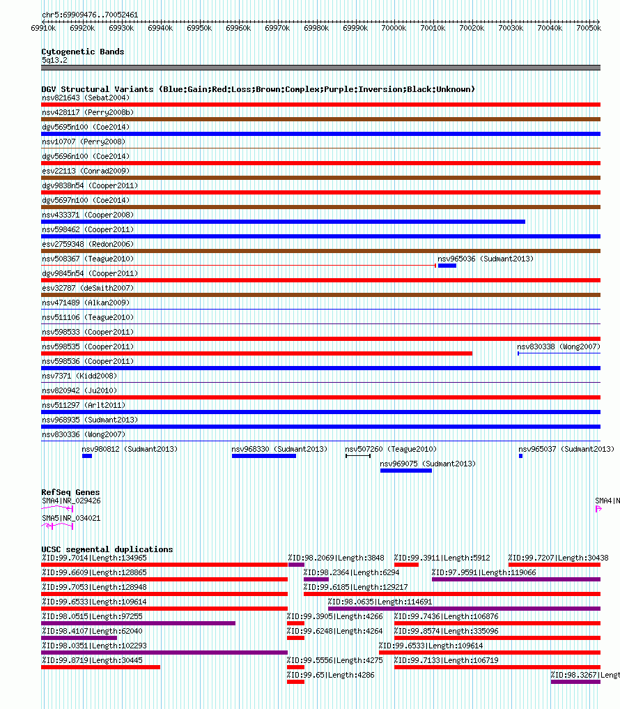
Task: Click the nsv820942 (Ju2010) label
Action: [79, 390]
